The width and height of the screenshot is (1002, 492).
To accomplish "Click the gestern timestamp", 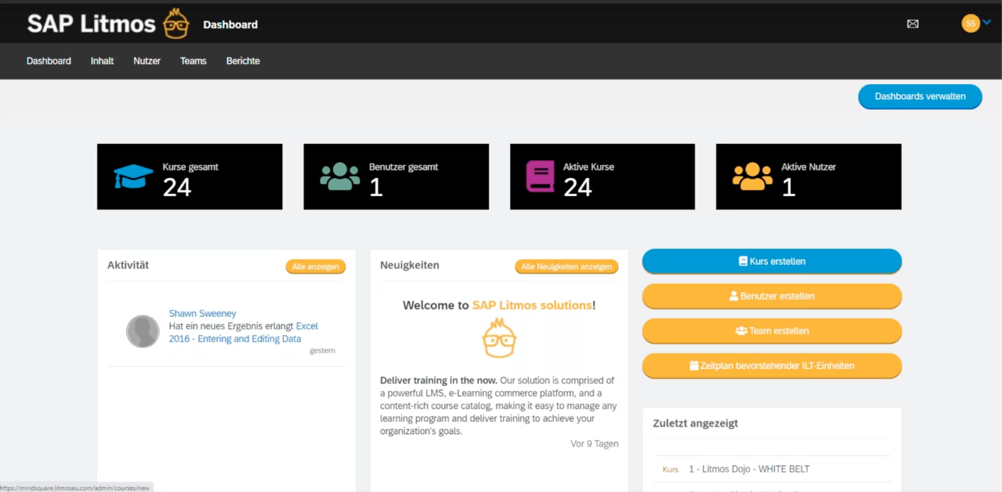I will point(322,350).
